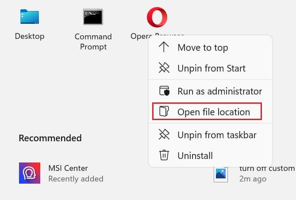Choose Open file location

click(x=207, y=111)
